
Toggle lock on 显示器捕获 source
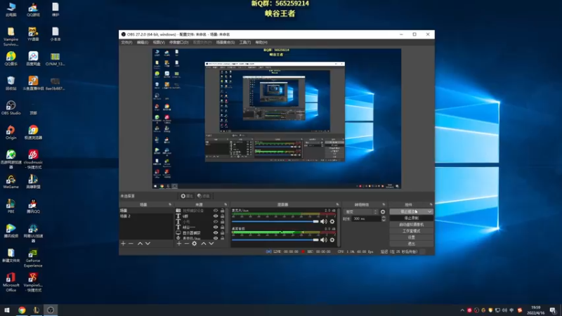click(222, 233)
